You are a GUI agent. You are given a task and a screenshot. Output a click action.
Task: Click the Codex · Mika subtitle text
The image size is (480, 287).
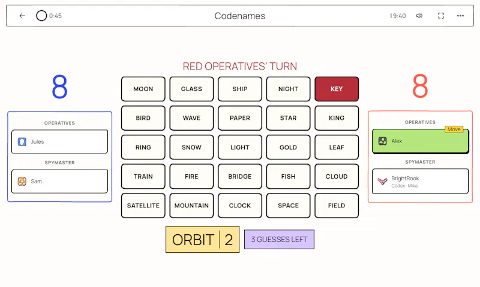(404, 186)
